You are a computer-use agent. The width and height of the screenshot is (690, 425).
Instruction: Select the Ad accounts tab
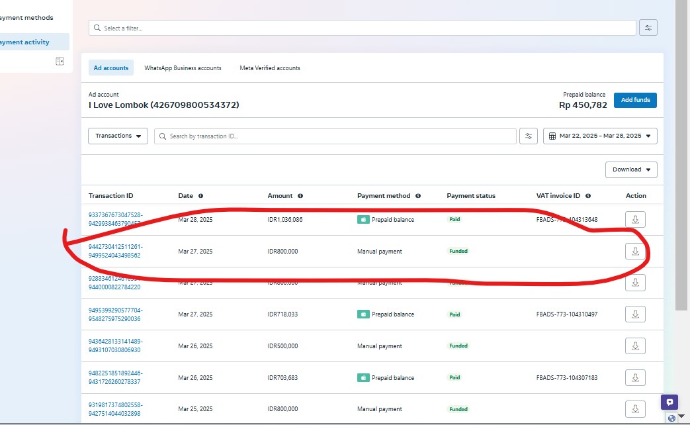click(x=111, y=68)
